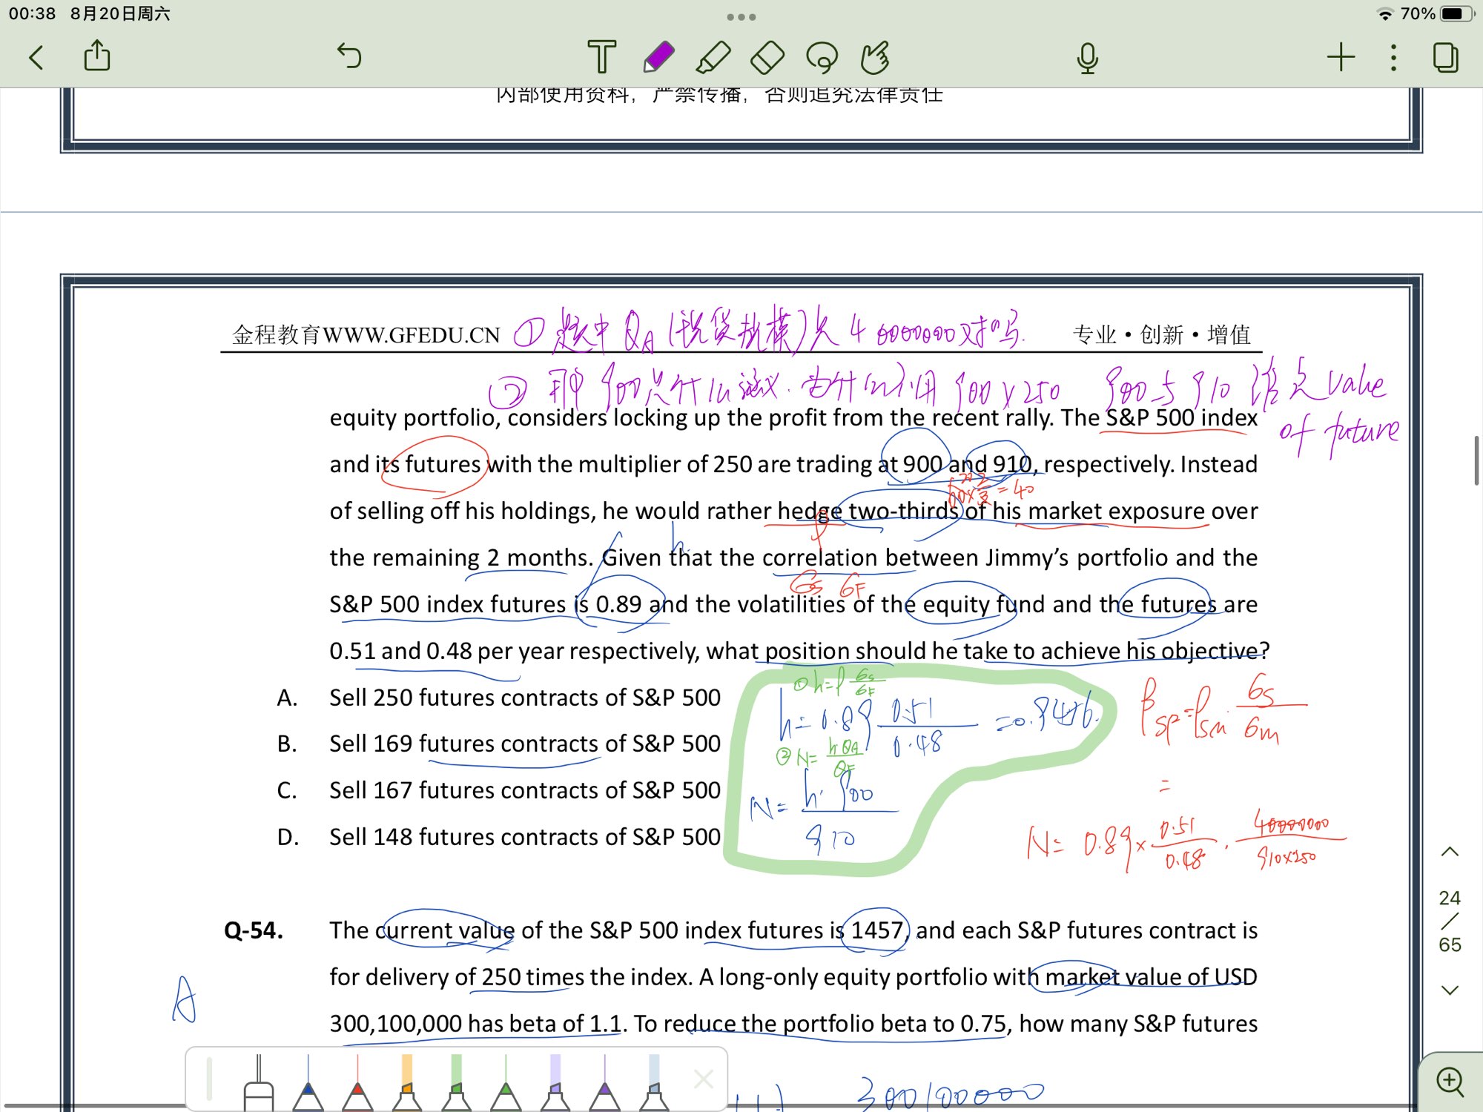Go back to the document library
Image resolution: width=1483 pixels, height=1112 pixels.
pos(36,57)
